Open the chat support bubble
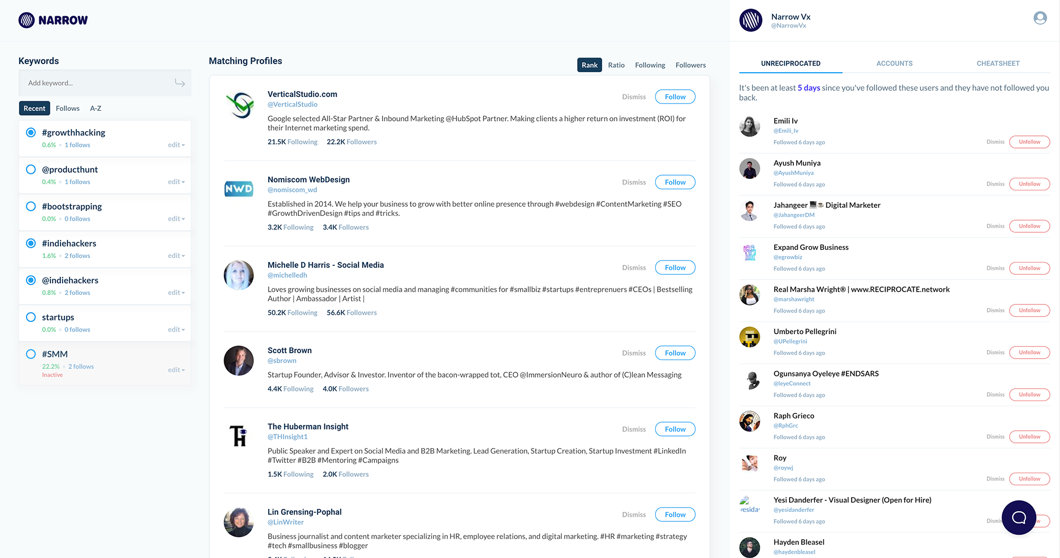 1019,517
